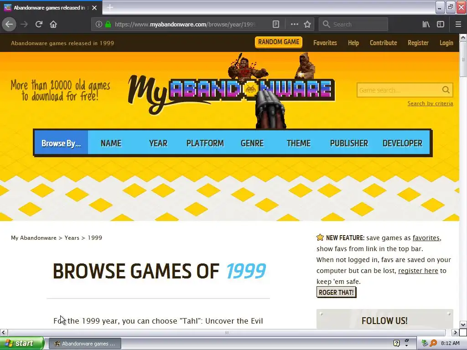Image resolution: width=467 pixels, height=350 pixels.
Task: Click orange magnifier tray icon
Action: (433, 343)
